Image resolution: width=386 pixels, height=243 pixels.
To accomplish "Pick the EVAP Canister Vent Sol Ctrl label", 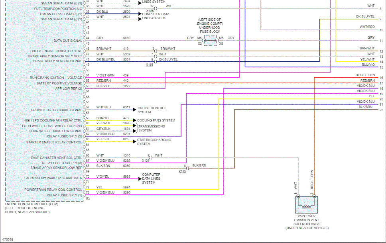I will click(x=56, y=158).
